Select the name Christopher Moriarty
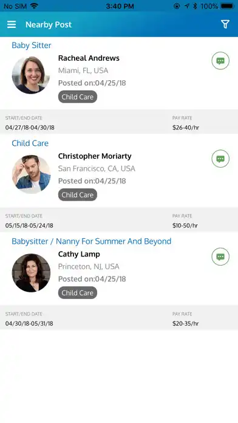Viewport: 238px width, 423px height. [95, 156]
